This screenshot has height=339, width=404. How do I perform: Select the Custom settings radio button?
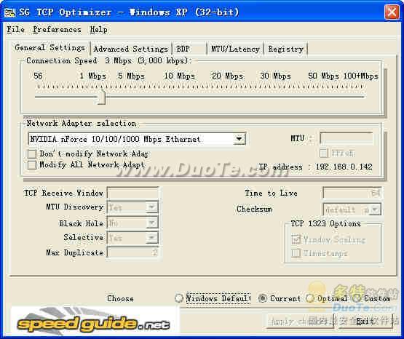click(357, 298)
